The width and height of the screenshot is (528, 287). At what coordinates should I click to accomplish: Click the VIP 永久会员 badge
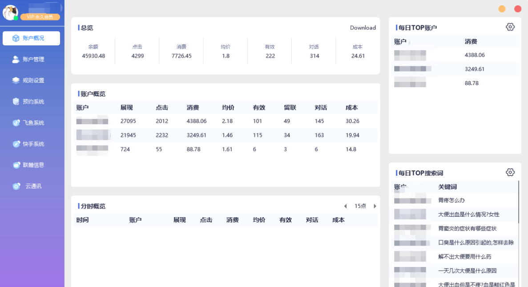[40, 17]
